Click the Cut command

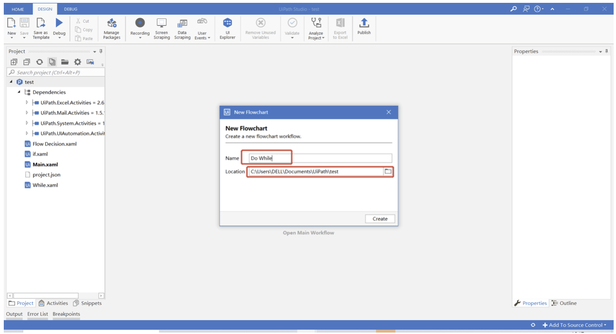[x=82, y=21]
